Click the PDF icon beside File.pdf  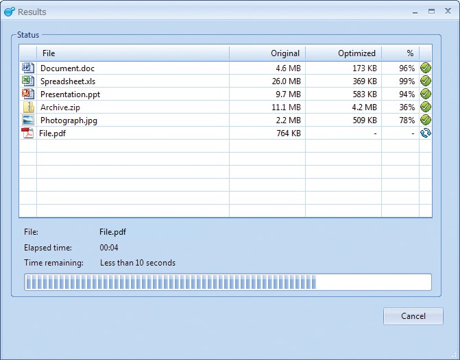tap(27, 133)
